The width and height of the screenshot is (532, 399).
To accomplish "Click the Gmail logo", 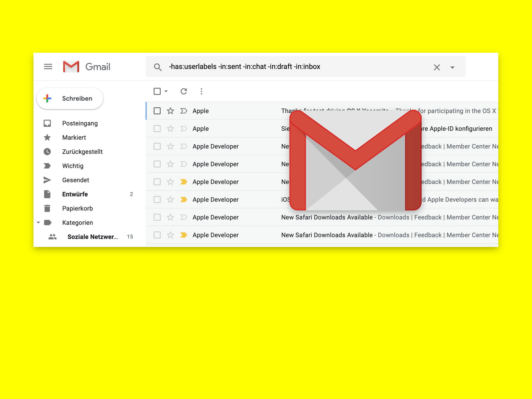I will click(x=86, y=66).
